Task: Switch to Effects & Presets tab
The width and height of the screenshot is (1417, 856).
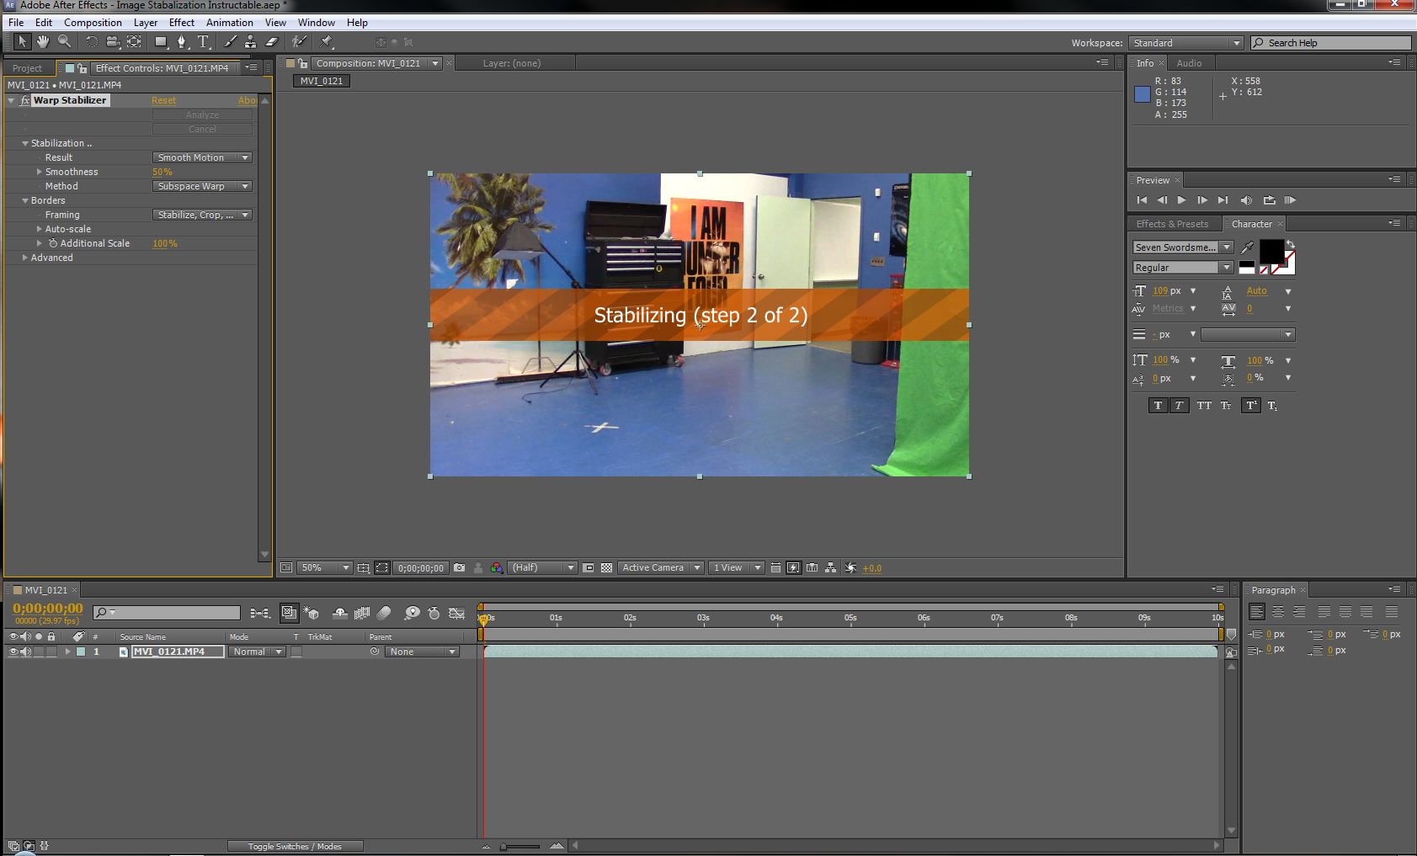Action: pyautogui.click(x=1172, y=224)
